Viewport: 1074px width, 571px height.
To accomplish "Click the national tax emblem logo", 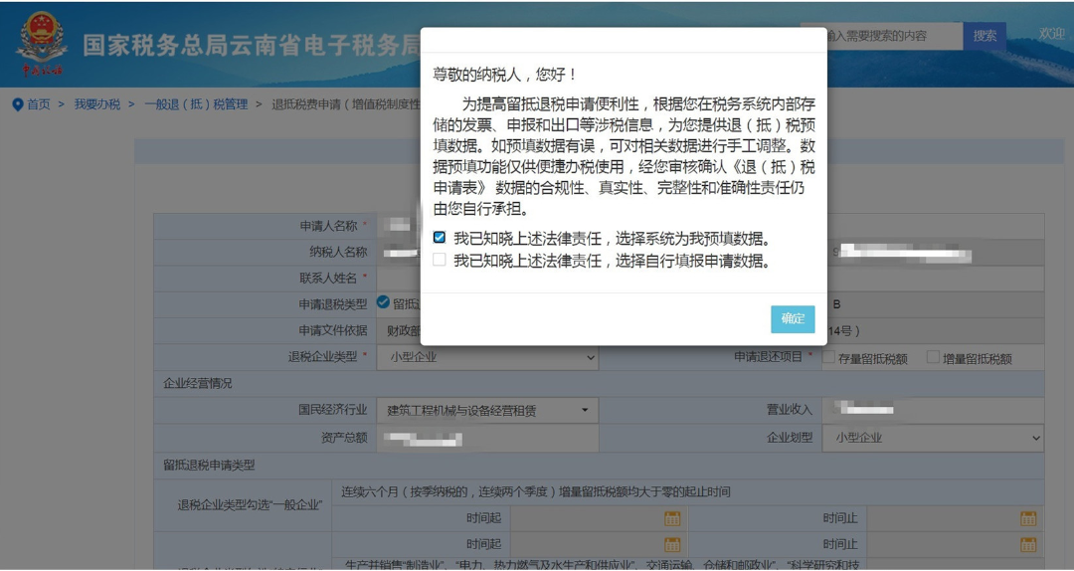I will click(x=42, y=43).
